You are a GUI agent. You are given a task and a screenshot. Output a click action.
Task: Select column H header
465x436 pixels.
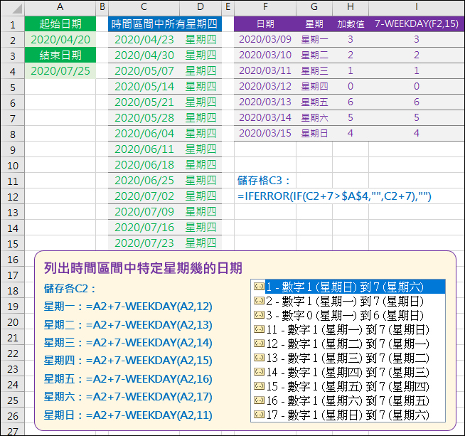tap(351, 7)
